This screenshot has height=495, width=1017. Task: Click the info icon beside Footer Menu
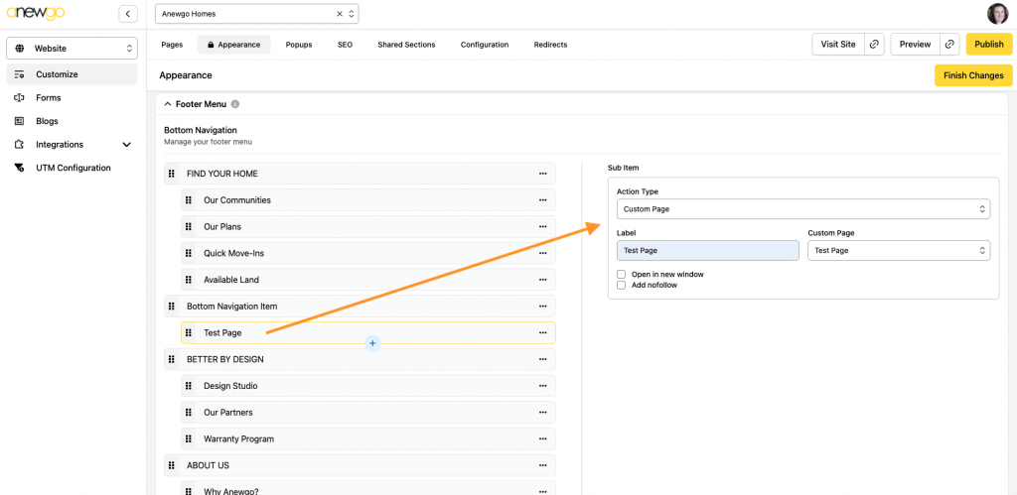point(235,104)
